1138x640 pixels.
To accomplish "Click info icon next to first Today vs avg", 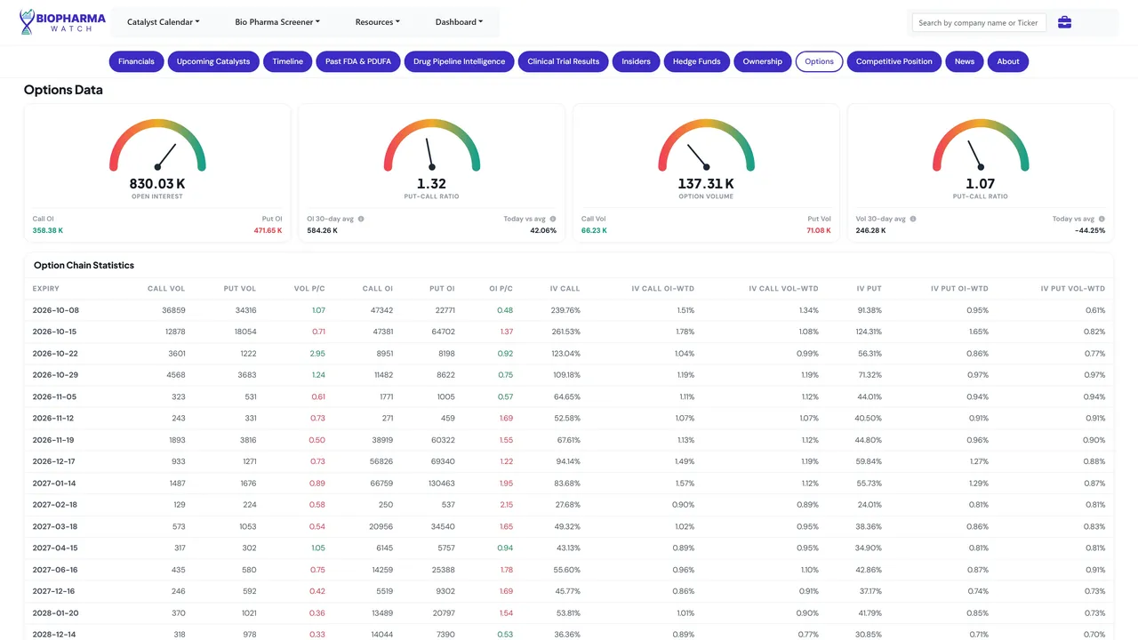I will click(553, 219).
